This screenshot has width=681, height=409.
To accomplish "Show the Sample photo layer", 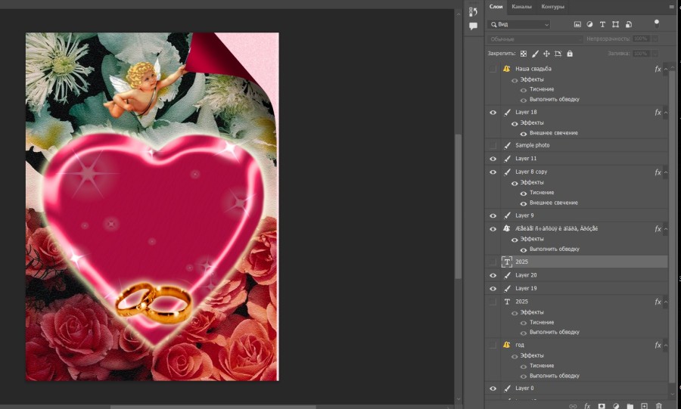I will pyautogui.click(x=493, y=145).
